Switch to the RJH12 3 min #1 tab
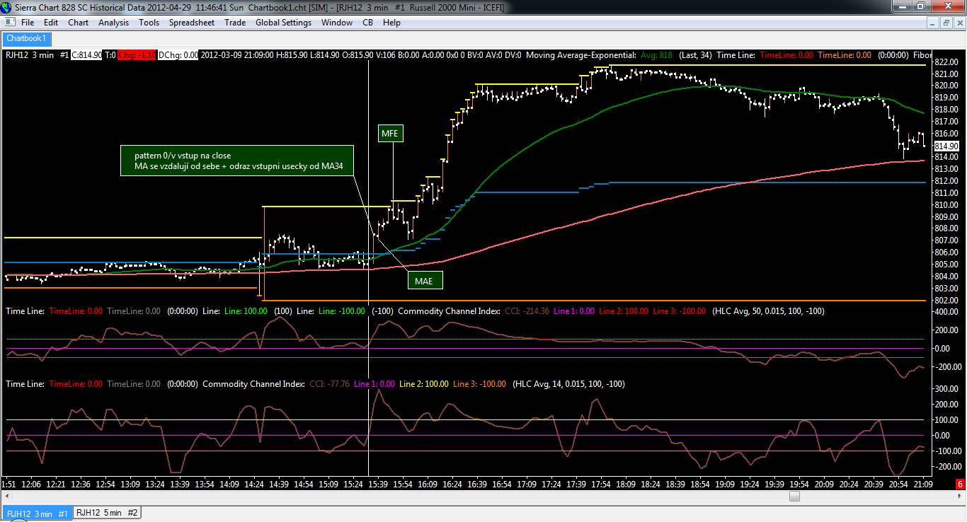The width and height of the screenshot is (967, 522). pyautogui.click(x=37, y=514)
